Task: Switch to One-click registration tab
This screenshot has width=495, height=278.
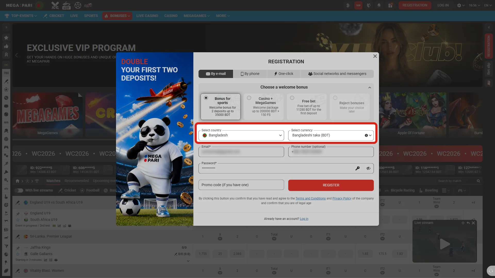Action: point(284,74)
